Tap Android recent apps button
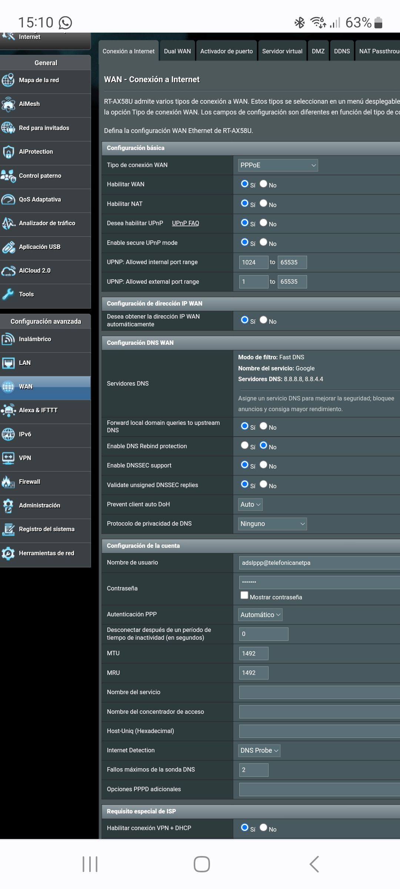Screen dimensions: 400x889 pyautogui.click(x=90, y=864)
